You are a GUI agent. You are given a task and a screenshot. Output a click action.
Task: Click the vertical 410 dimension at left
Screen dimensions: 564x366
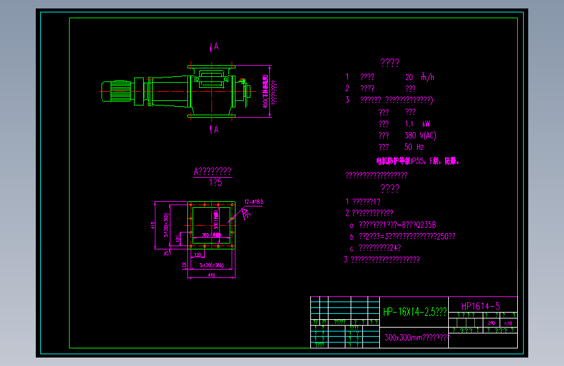click(152, 225)
